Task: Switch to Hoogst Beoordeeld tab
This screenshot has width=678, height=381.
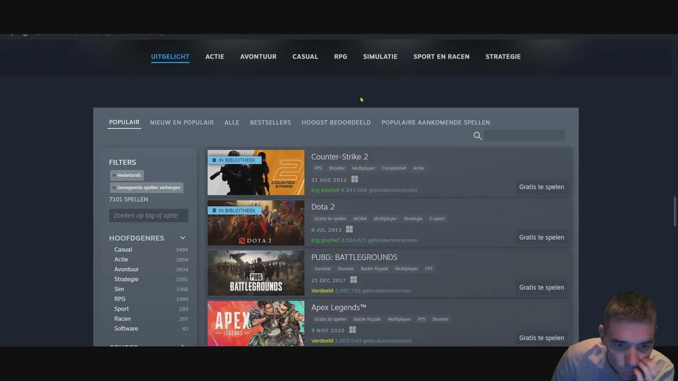Action: pos(336,122)
